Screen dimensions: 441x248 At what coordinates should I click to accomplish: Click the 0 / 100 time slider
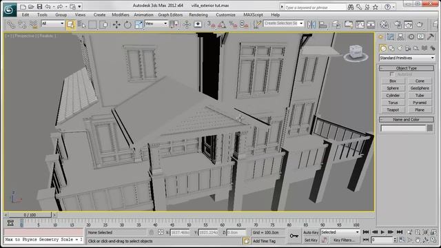click(x=30, y=215)
